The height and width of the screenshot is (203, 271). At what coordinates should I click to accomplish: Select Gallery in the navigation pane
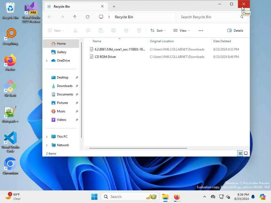[x=61, y=52]
